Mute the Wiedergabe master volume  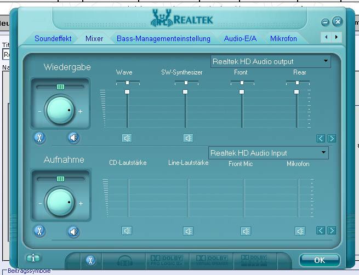[x=74, y=137]
